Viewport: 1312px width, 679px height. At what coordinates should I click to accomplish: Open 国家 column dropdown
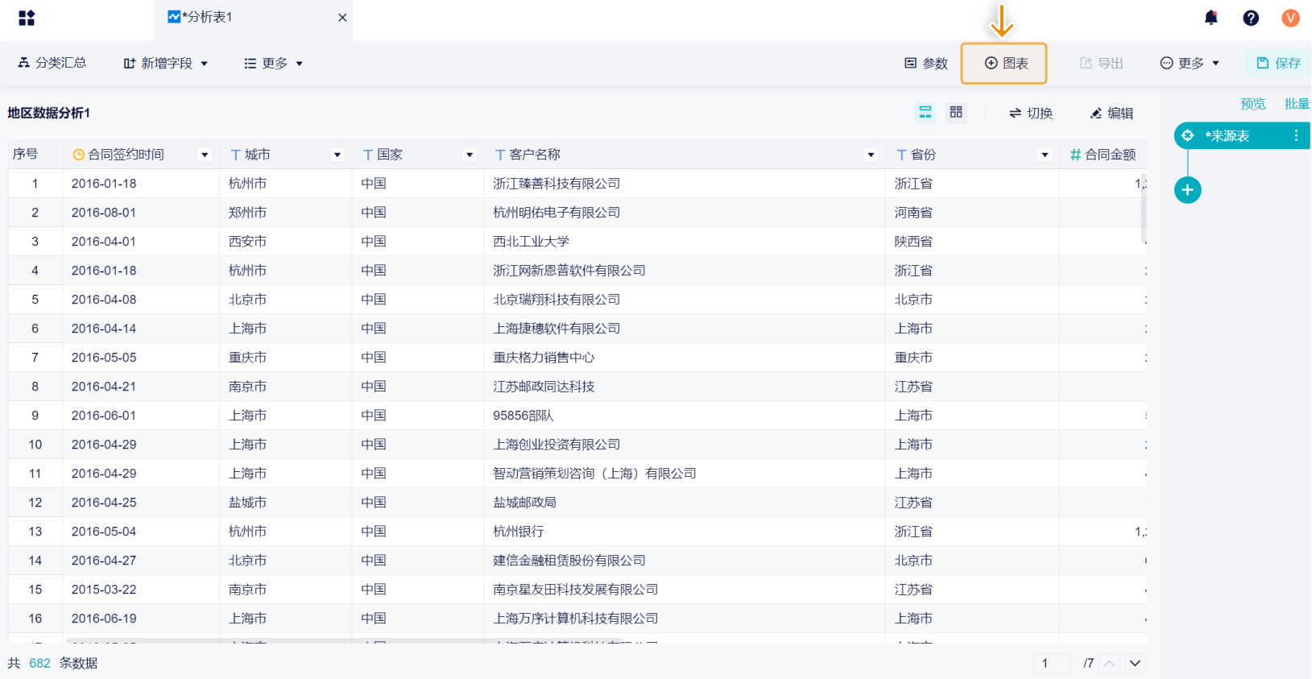point(470,155)
